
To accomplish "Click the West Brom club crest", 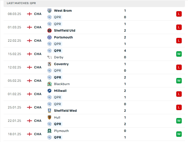I will (x=49, y=11).
